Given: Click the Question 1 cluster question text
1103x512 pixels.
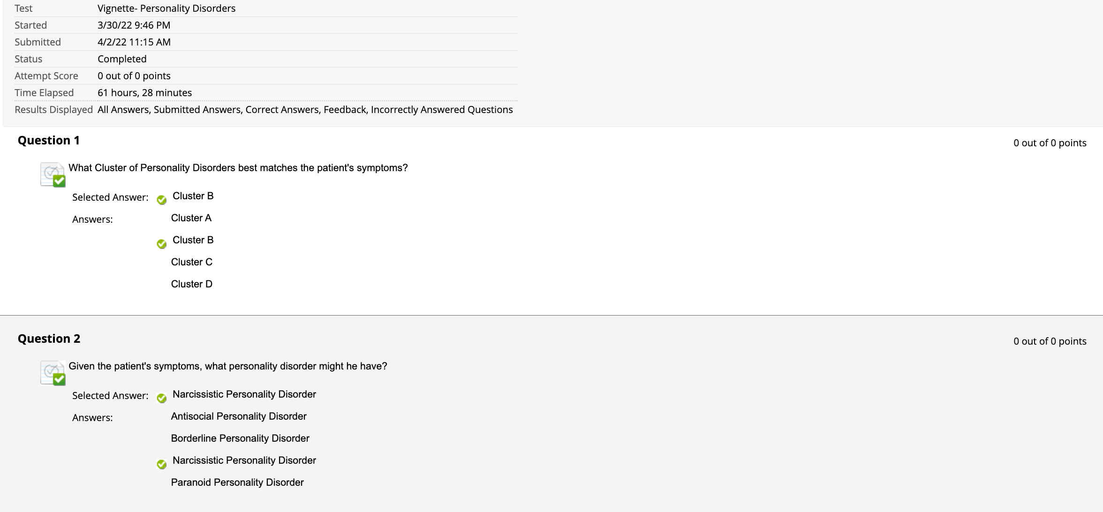Looking at the screenshot, I should (x=238, y=168).
